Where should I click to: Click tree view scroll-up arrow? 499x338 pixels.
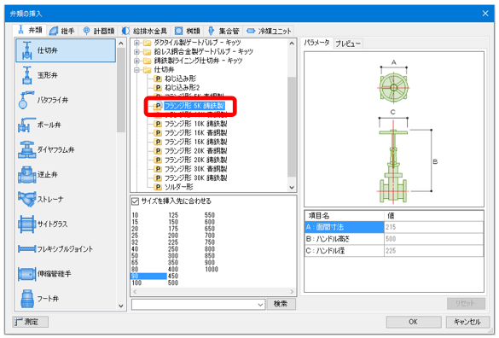click(x=292, y=44)
